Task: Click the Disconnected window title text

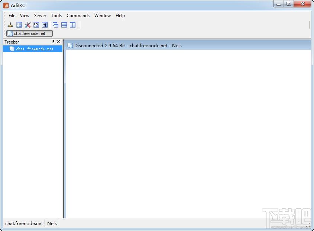Action: 128,45
